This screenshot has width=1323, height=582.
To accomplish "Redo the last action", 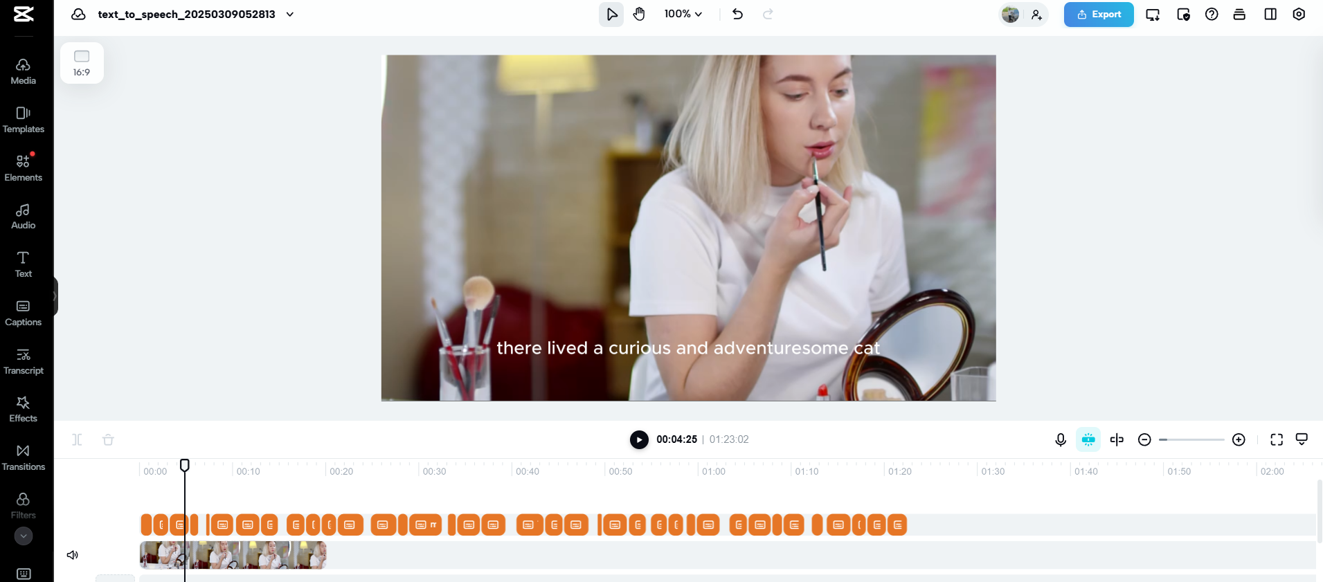I will (768, 14).
